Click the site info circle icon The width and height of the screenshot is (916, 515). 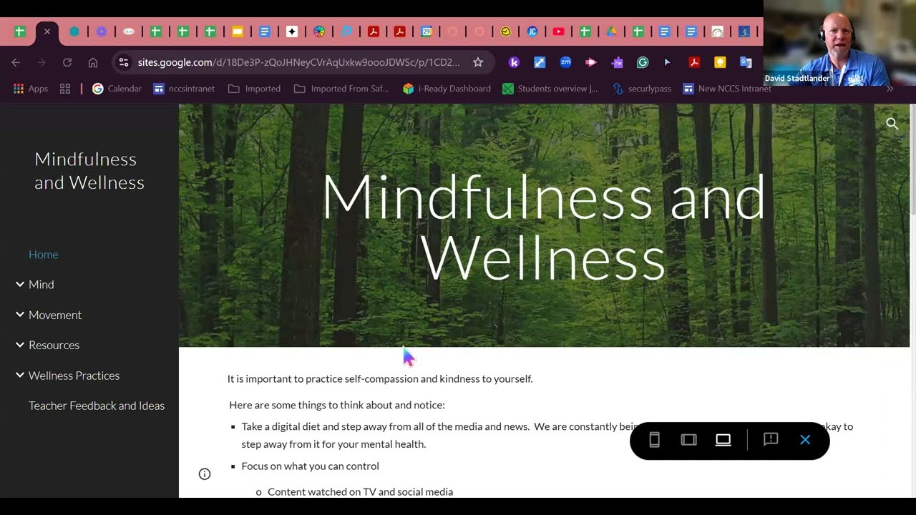[205, 474]
